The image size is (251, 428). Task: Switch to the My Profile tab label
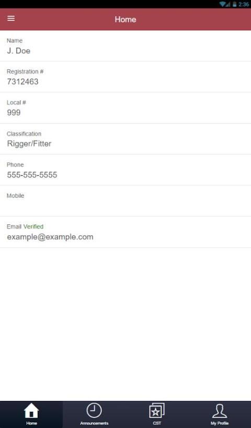pos(220,423)
